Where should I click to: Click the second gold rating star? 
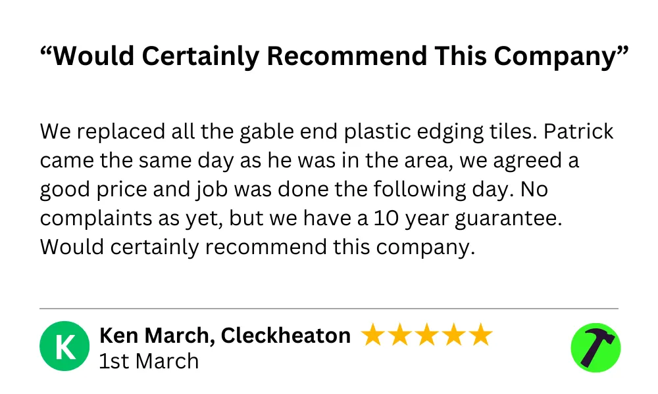coord(400,336)
